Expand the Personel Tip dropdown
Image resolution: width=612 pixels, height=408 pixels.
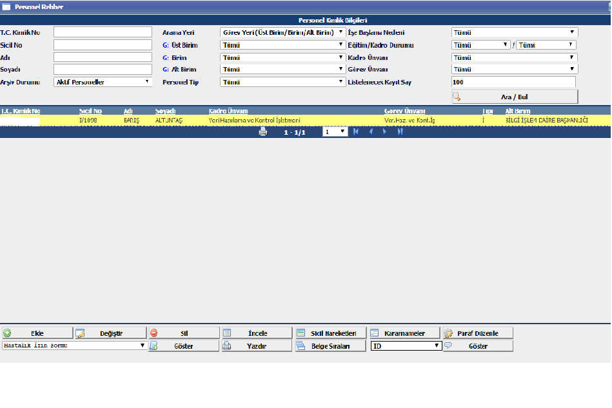[x=283, y=82]
